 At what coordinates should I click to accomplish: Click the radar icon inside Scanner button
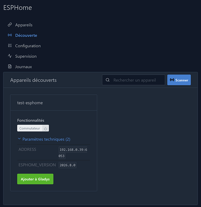pos(172,80)
